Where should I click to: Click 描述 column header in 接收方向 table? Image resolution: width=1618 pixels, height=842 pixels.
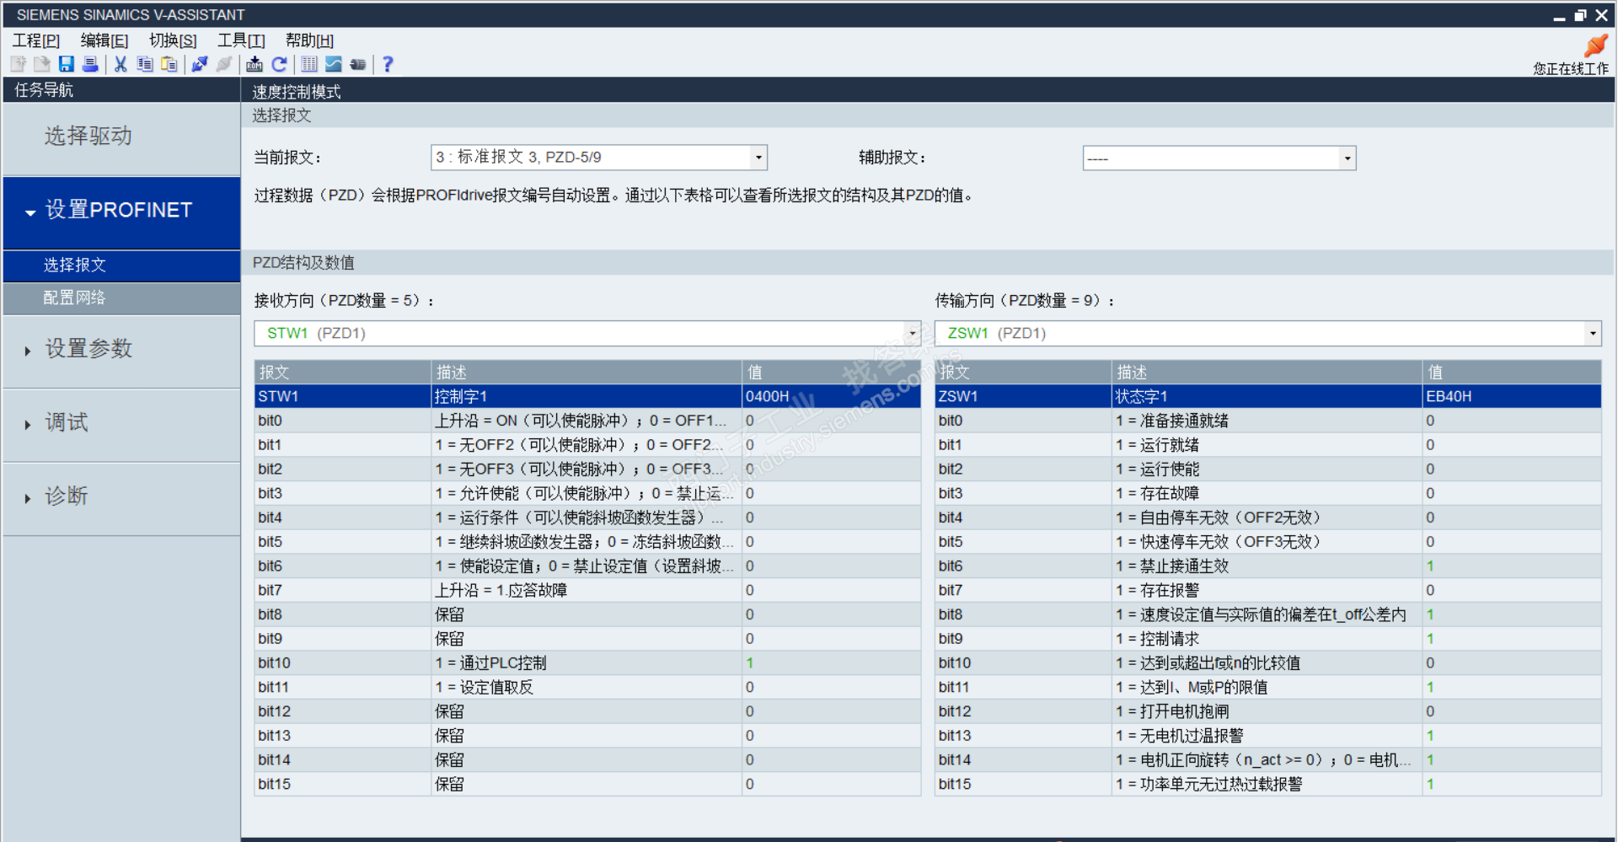[587, 373]
